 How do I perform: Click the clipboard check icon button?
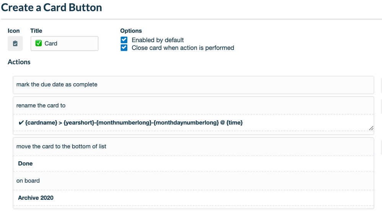(15, 44)
